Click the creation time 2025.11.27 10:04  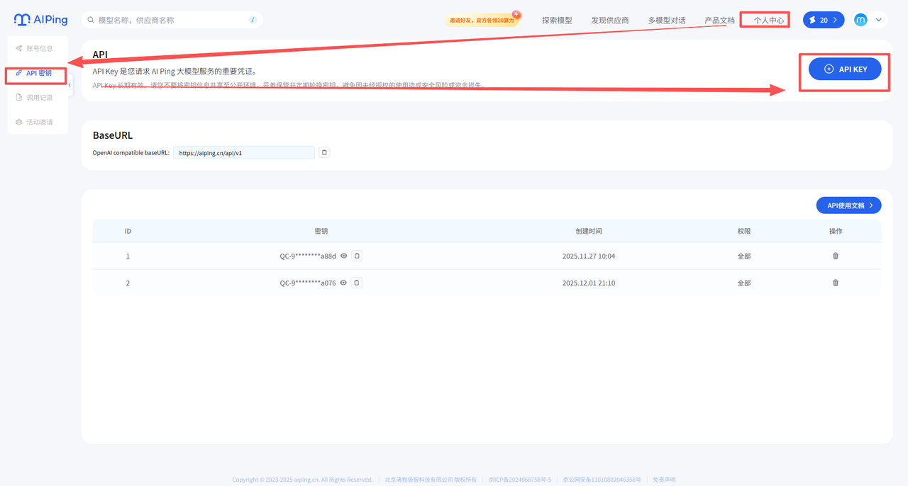(589, 256)
